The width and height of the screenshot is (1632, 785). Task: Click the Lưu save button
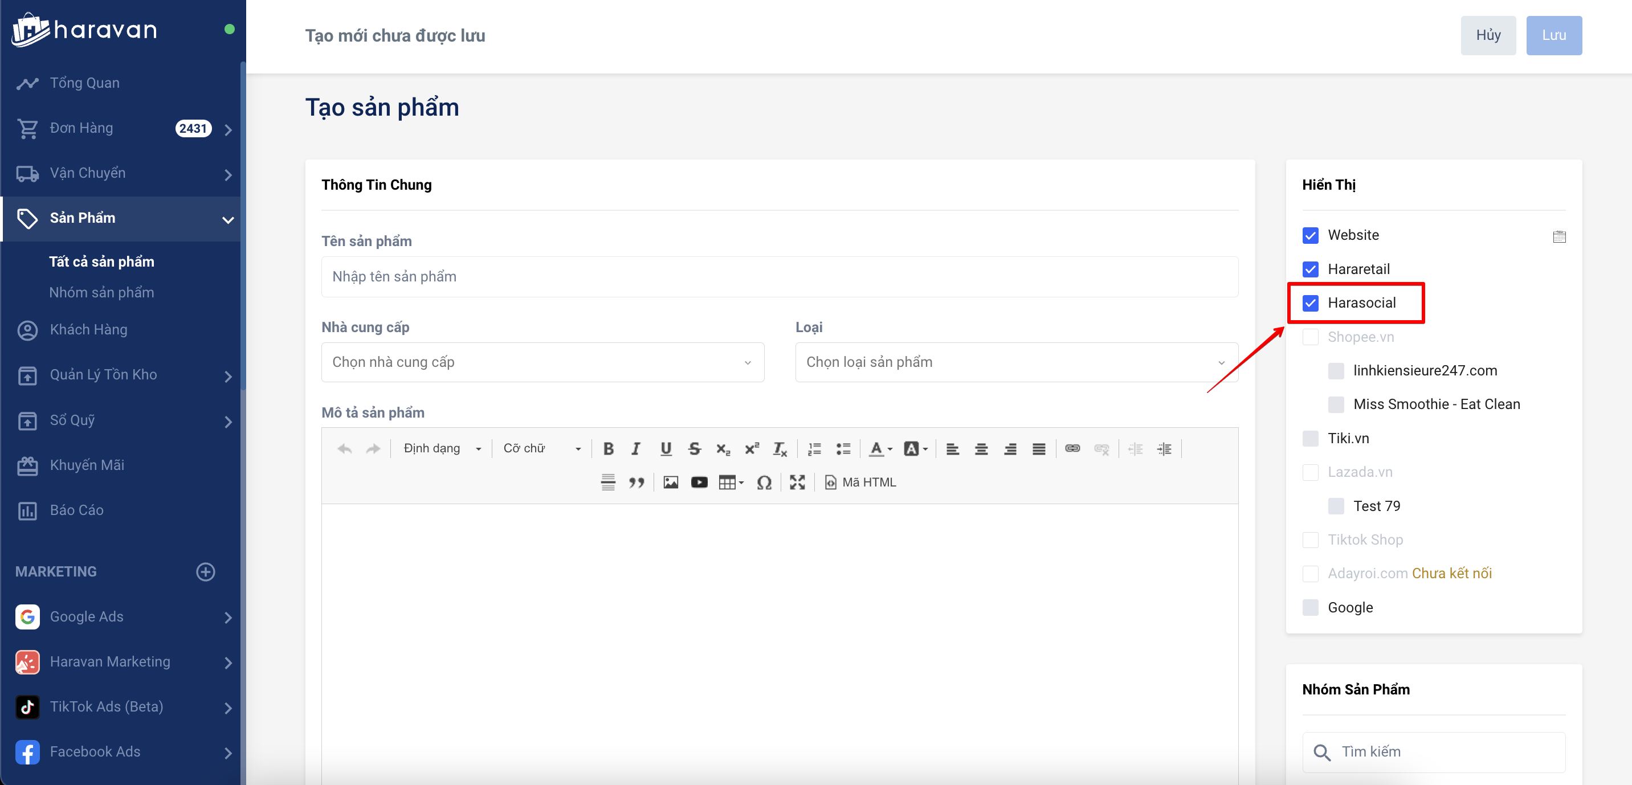click(x=1553, y=35)
